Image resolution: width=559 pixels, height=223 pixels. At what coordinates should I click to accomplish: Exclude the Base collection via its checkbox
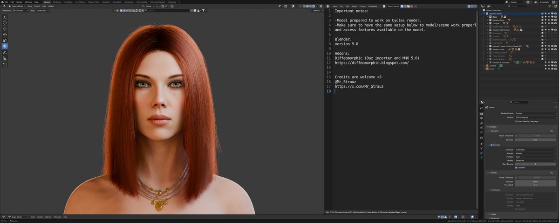(543, 17)
